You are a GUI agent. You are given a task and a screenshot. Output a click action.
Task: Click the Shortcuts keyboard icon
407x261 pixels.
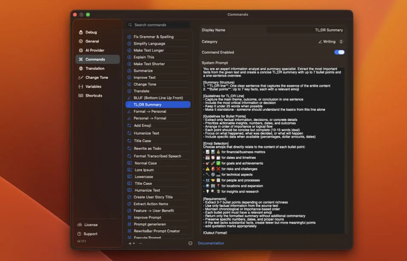click(x=80, y=95)
